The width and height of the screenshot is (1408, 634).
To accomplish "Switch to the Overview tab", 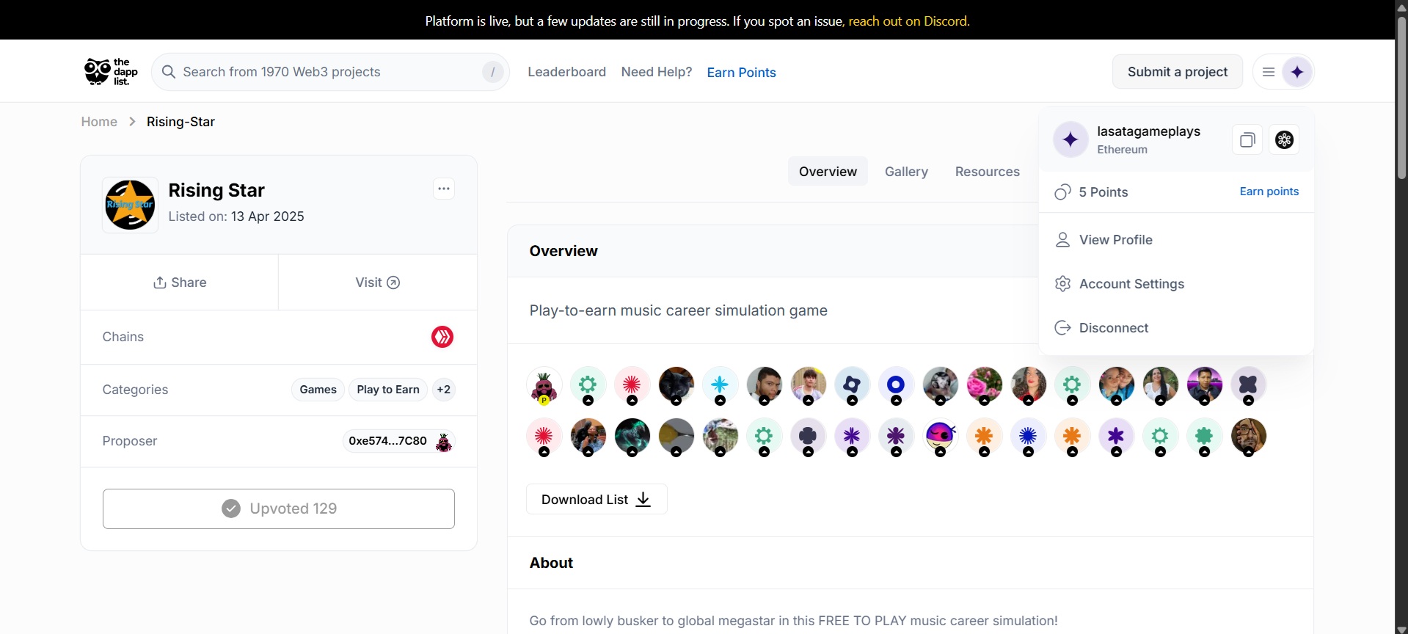I will (828, 172).
